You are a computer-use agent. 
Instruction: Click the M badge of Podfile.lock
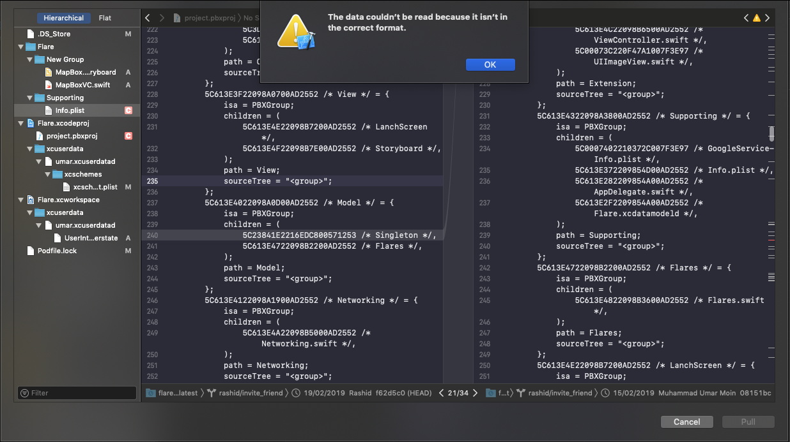click(x=128, y=251)
